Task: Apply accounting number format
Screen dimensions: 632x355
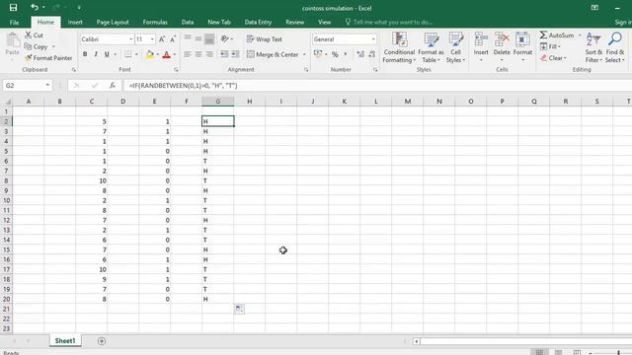Action: click(x=318, y=54)
